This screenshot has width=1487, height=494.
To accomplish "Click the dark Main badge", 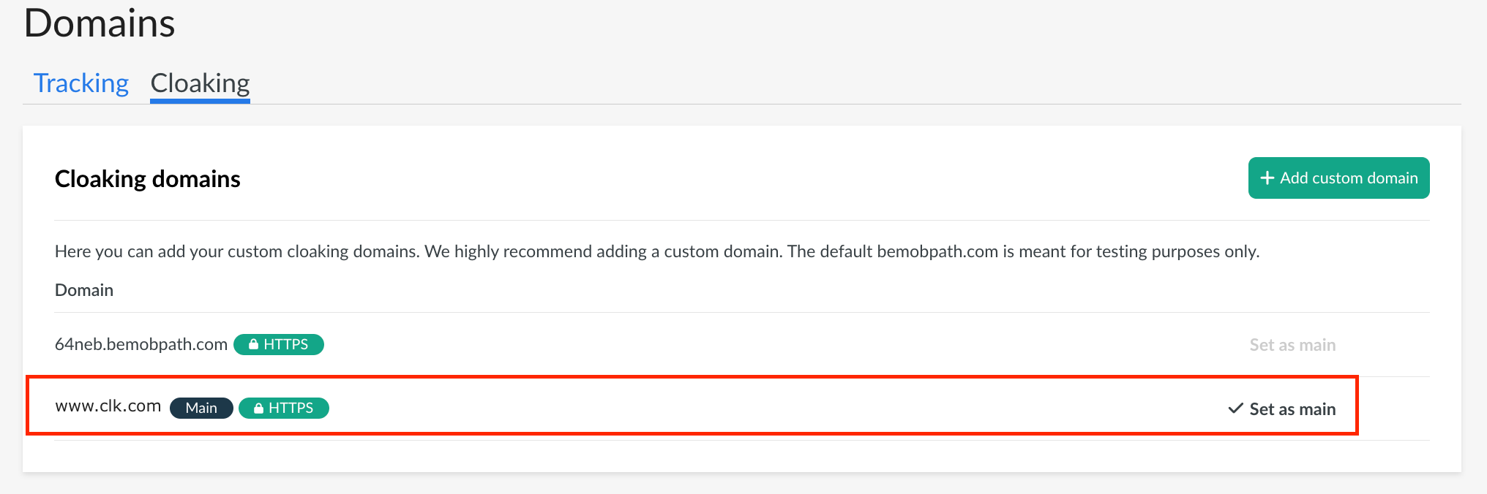I will 201,408.
